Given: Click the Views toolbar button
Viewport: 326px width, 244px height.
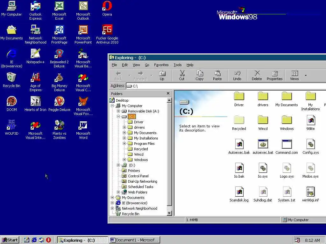Looking at the screenshot, I should [294, 75].
